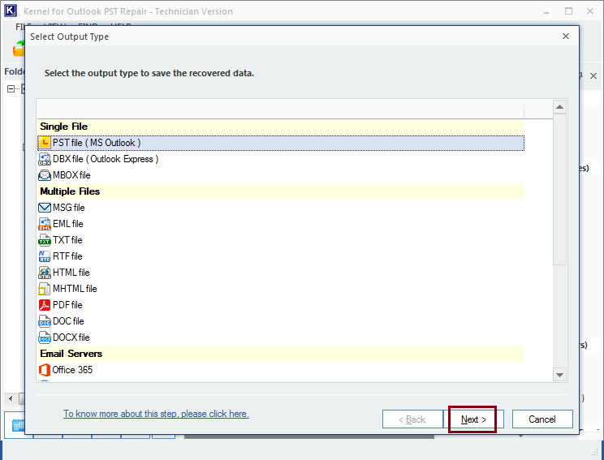Select the PST file icon

click(45, 143)
